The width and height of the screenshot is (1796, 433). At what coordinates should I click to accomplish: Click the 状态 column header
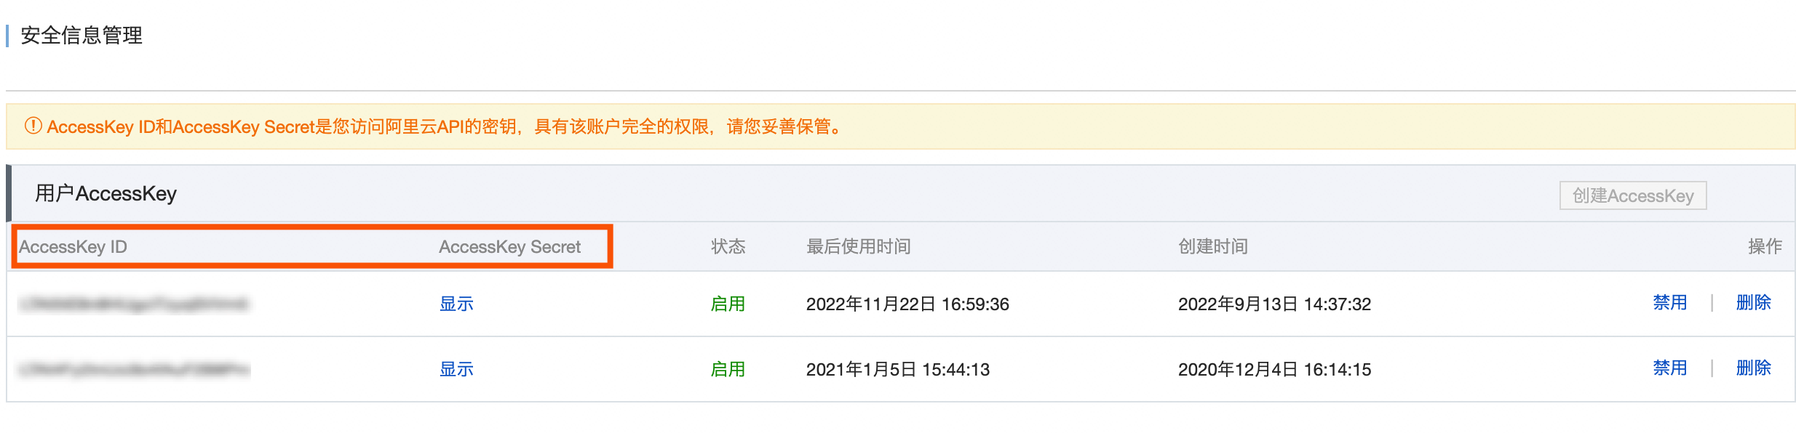point(728,247)
